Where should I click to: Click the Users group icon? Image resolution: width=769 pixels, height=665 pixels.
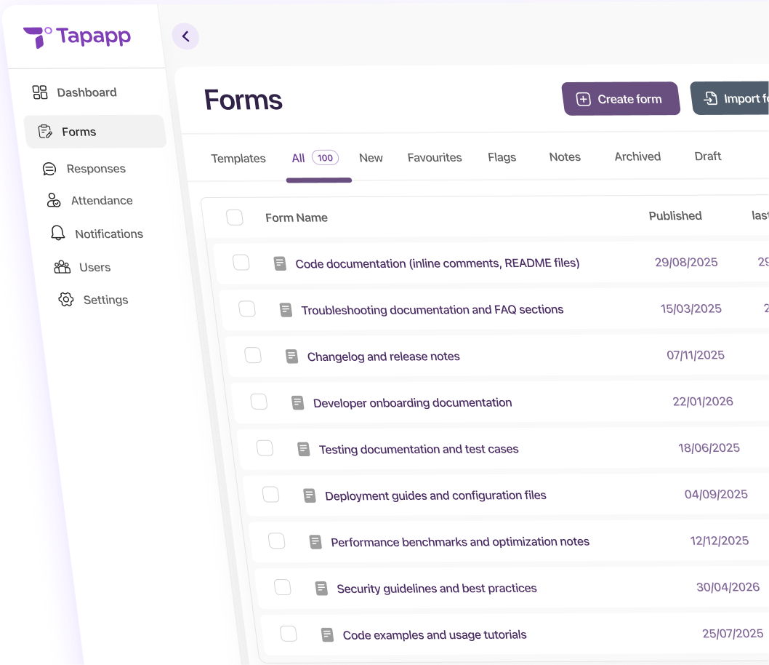click(63, 267)
